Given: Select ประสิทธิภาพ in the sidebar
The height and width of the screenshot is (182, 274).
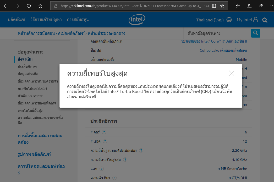Looking at the screenshot, I should 27,67.
